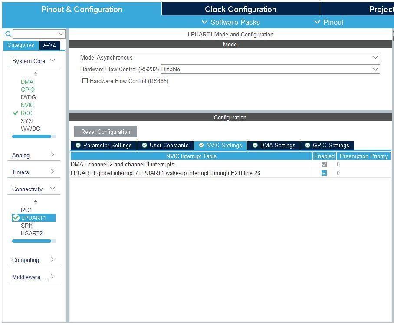394x325 pixels.
Task: Switch to Clock Configuration tab
Action: click(x=240, y=9)
